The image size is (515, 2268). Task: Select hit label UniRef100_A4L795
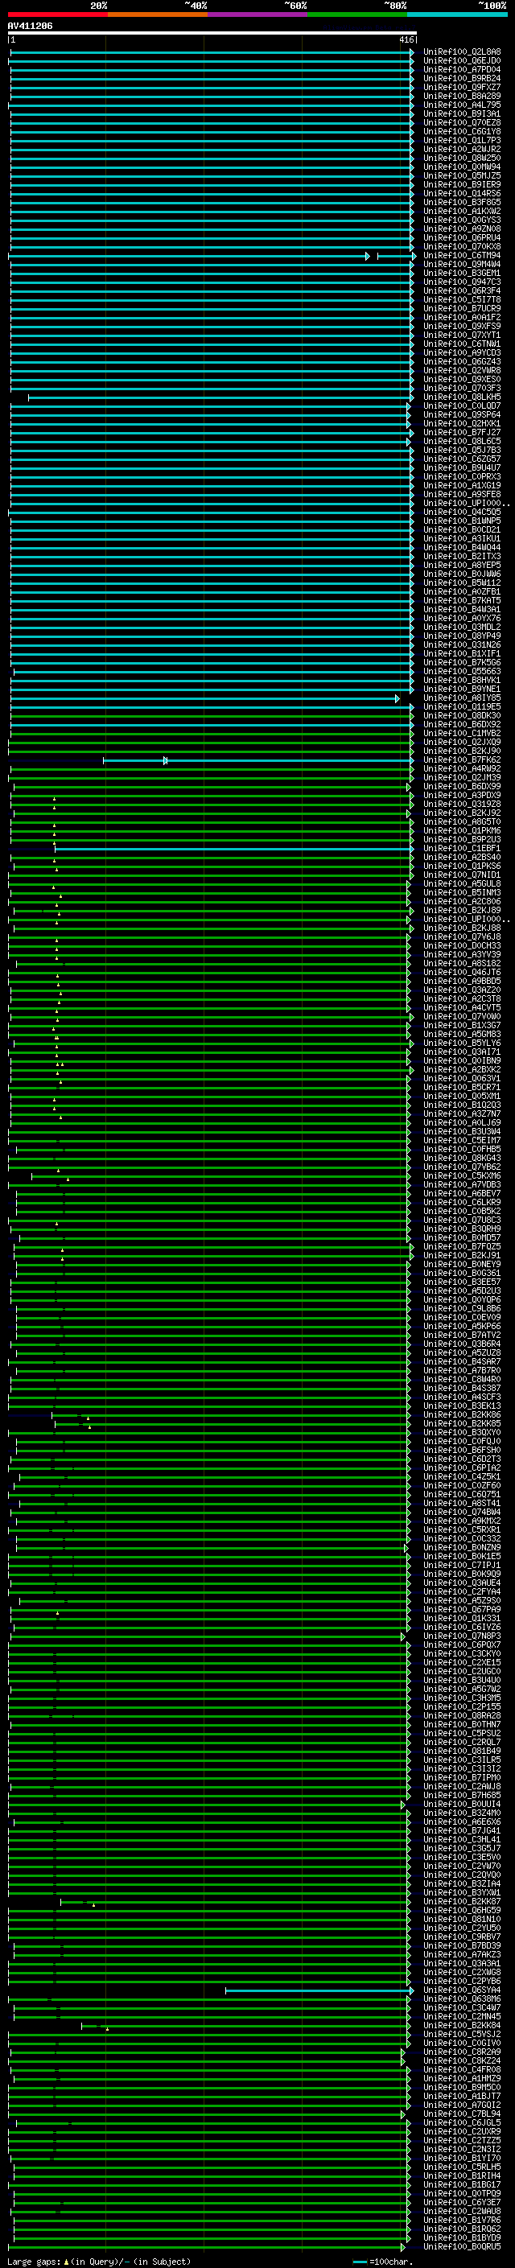461,105
